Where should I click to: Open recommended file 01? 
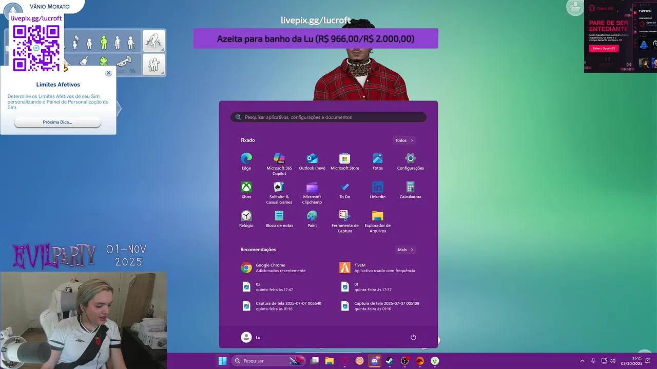(x=366, y=286)
